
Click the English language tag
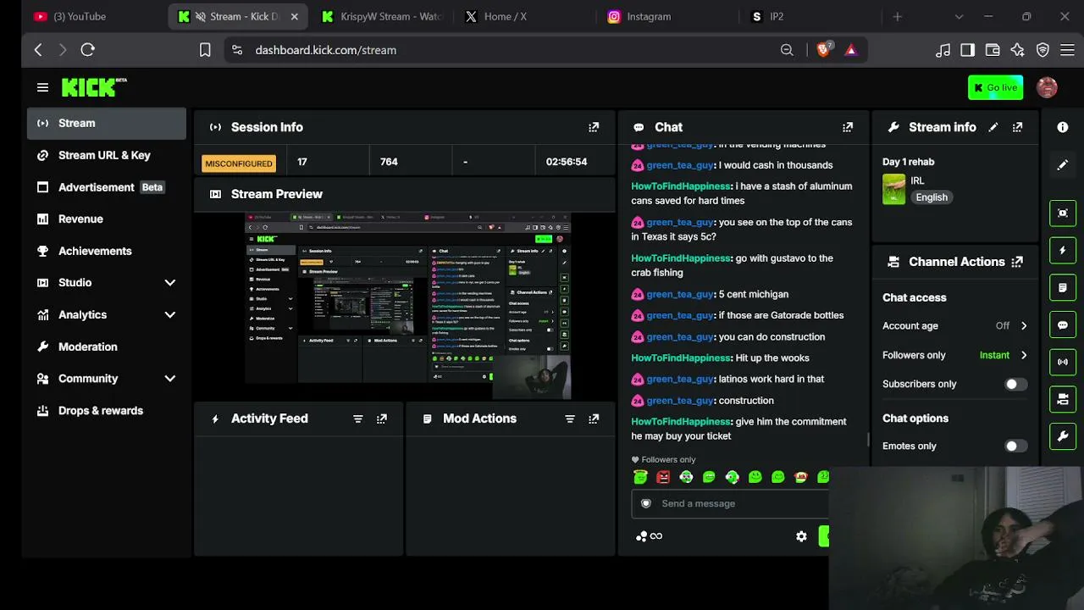click(932, 197)
